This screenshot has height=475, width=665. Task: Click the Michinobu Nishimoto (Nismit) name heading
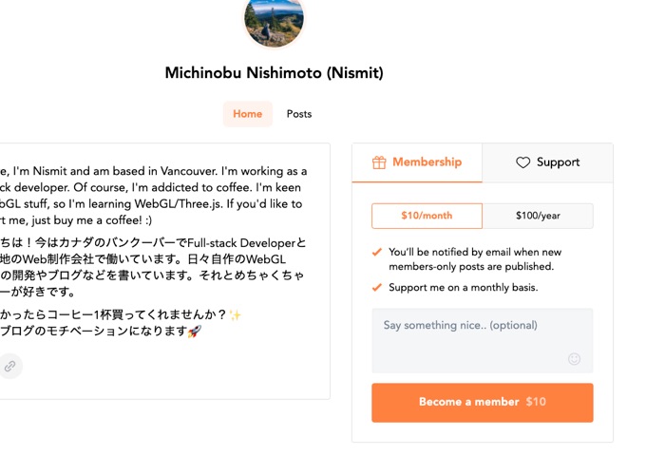click(274, 73)
